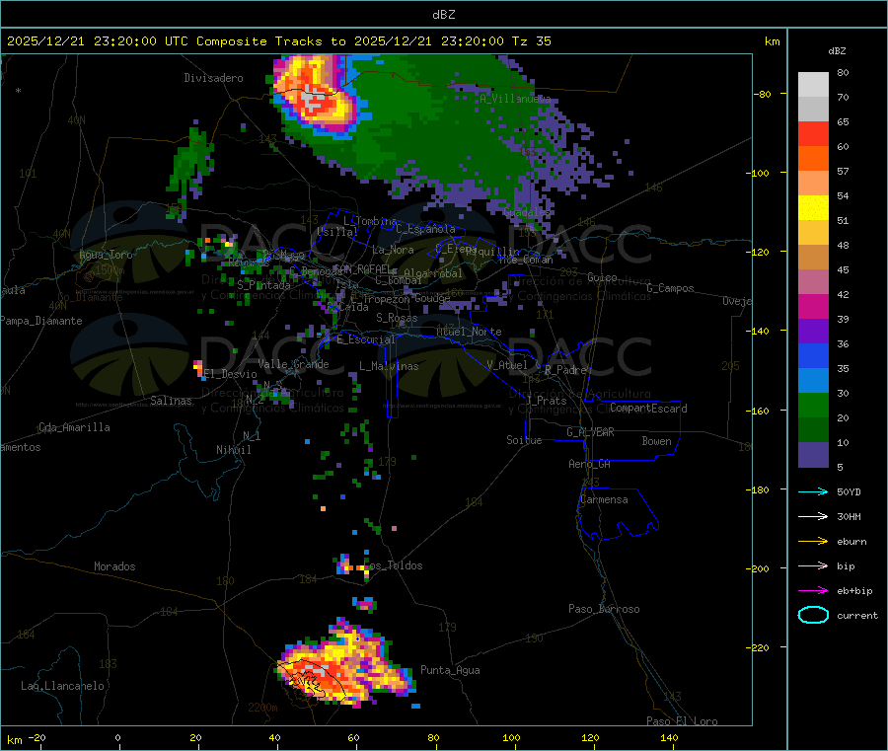This screenshot has height=751, width=888.
Task: Click the R_Padre map label
Action: [x=565, y=370]
